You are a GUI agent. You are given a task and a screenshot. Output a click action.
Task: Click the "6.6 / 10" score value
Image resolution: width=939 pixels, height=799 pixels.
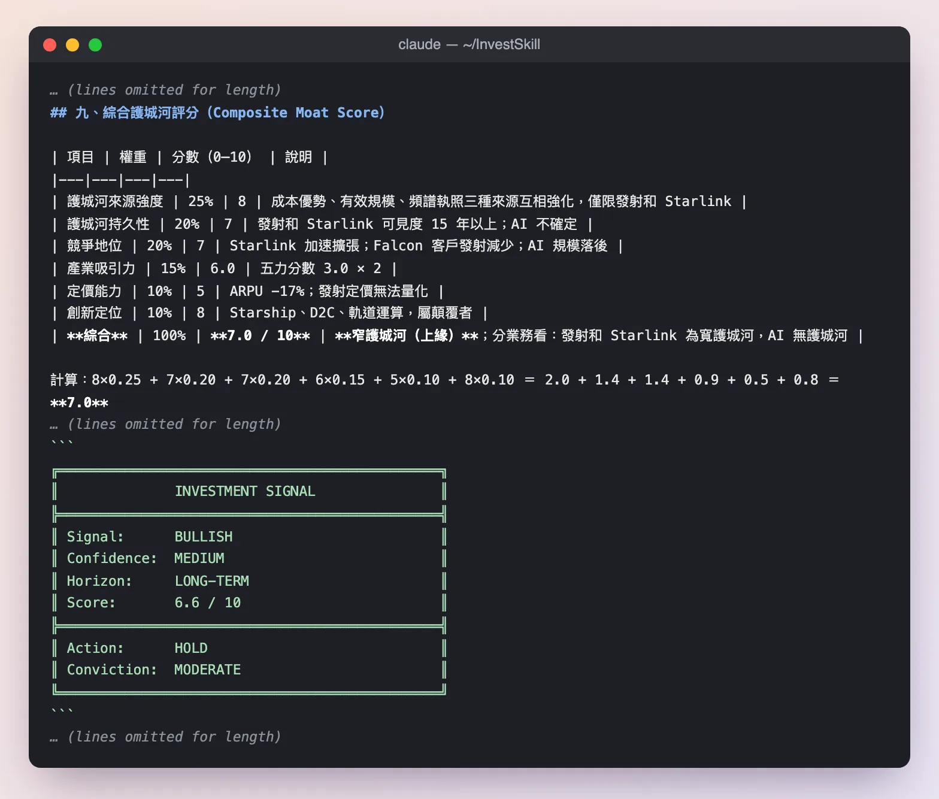click(x=207, y=603)
